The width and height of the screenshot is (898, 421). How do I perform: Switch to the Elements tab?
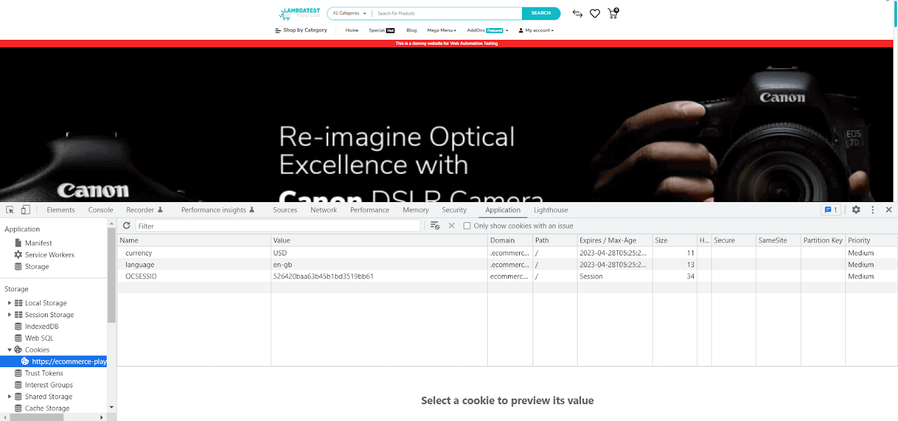click(x=61, y=210)
